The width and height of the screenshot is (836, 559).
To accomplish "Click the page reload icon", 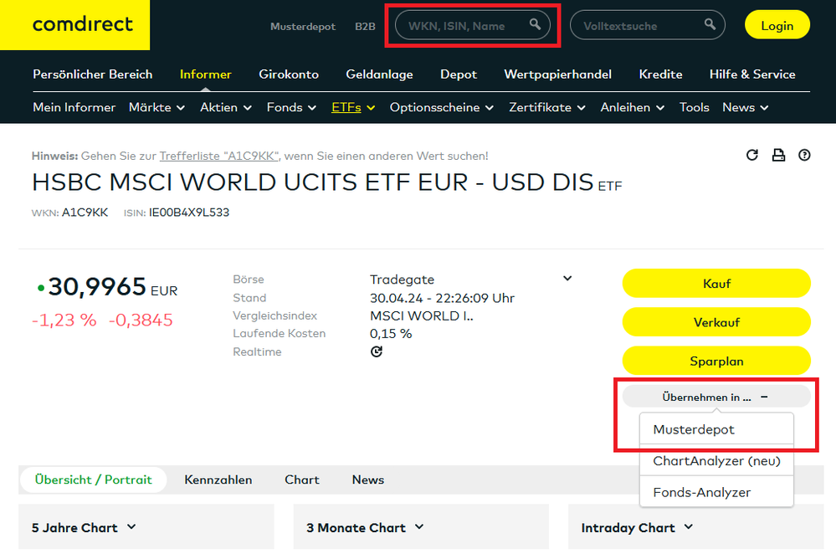I will click(752, 155).
